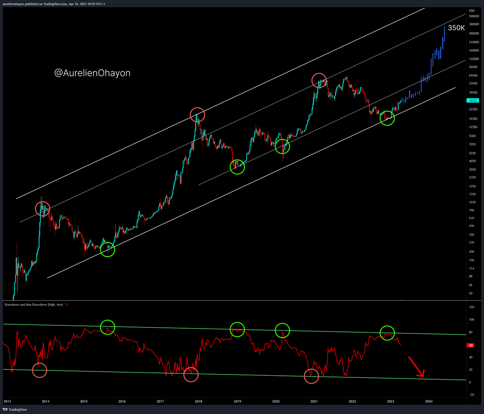Click the 610 price axis label
484x414 pixels.
tap(471, 218)
